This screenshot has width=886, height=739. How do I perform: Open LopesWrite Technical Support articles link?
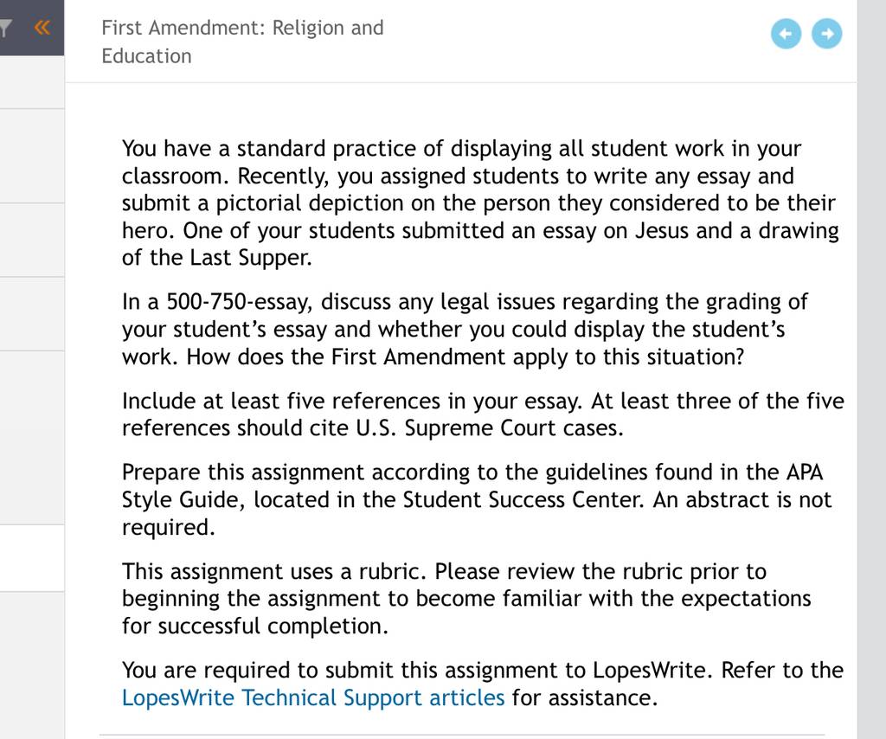pyautogui.click(x=313, y=697)
